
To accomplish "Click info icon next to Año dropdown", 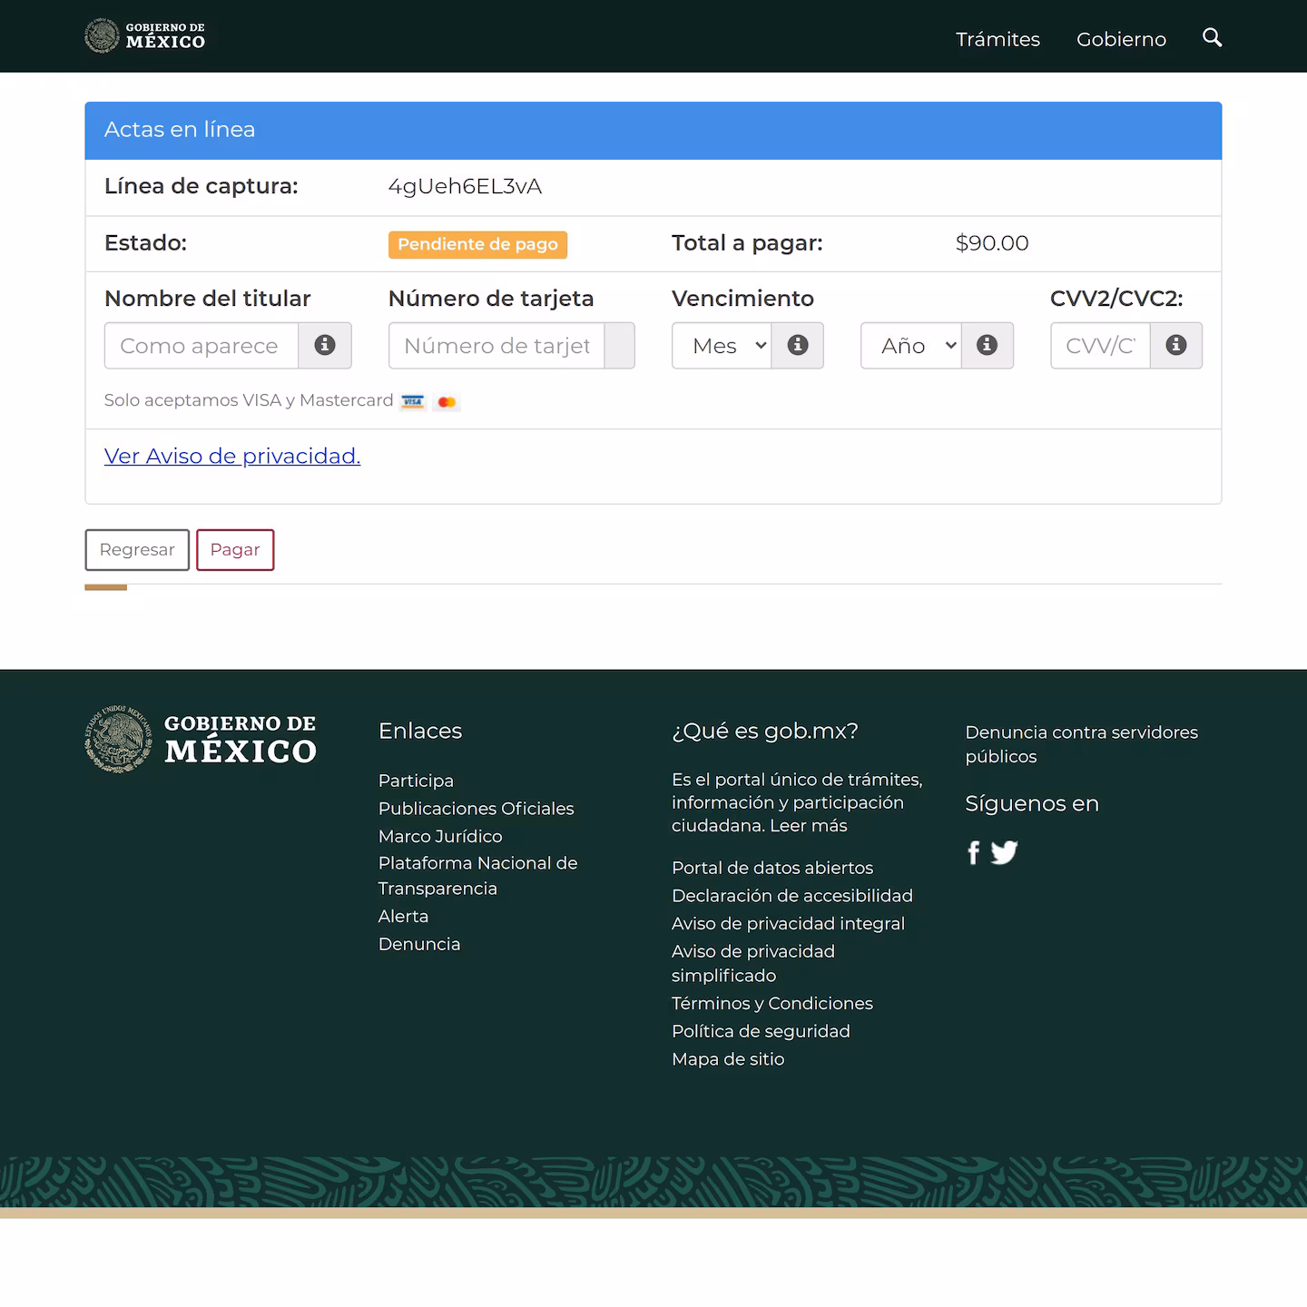I will [987, 346].
